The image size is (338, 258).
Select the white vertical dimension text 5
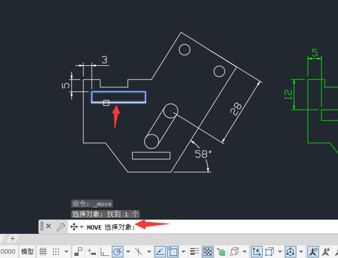(66, 85)
